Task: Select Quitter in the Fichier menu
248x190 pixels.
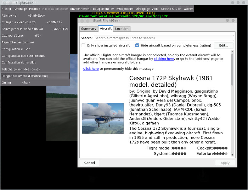Action: point(6,83)
